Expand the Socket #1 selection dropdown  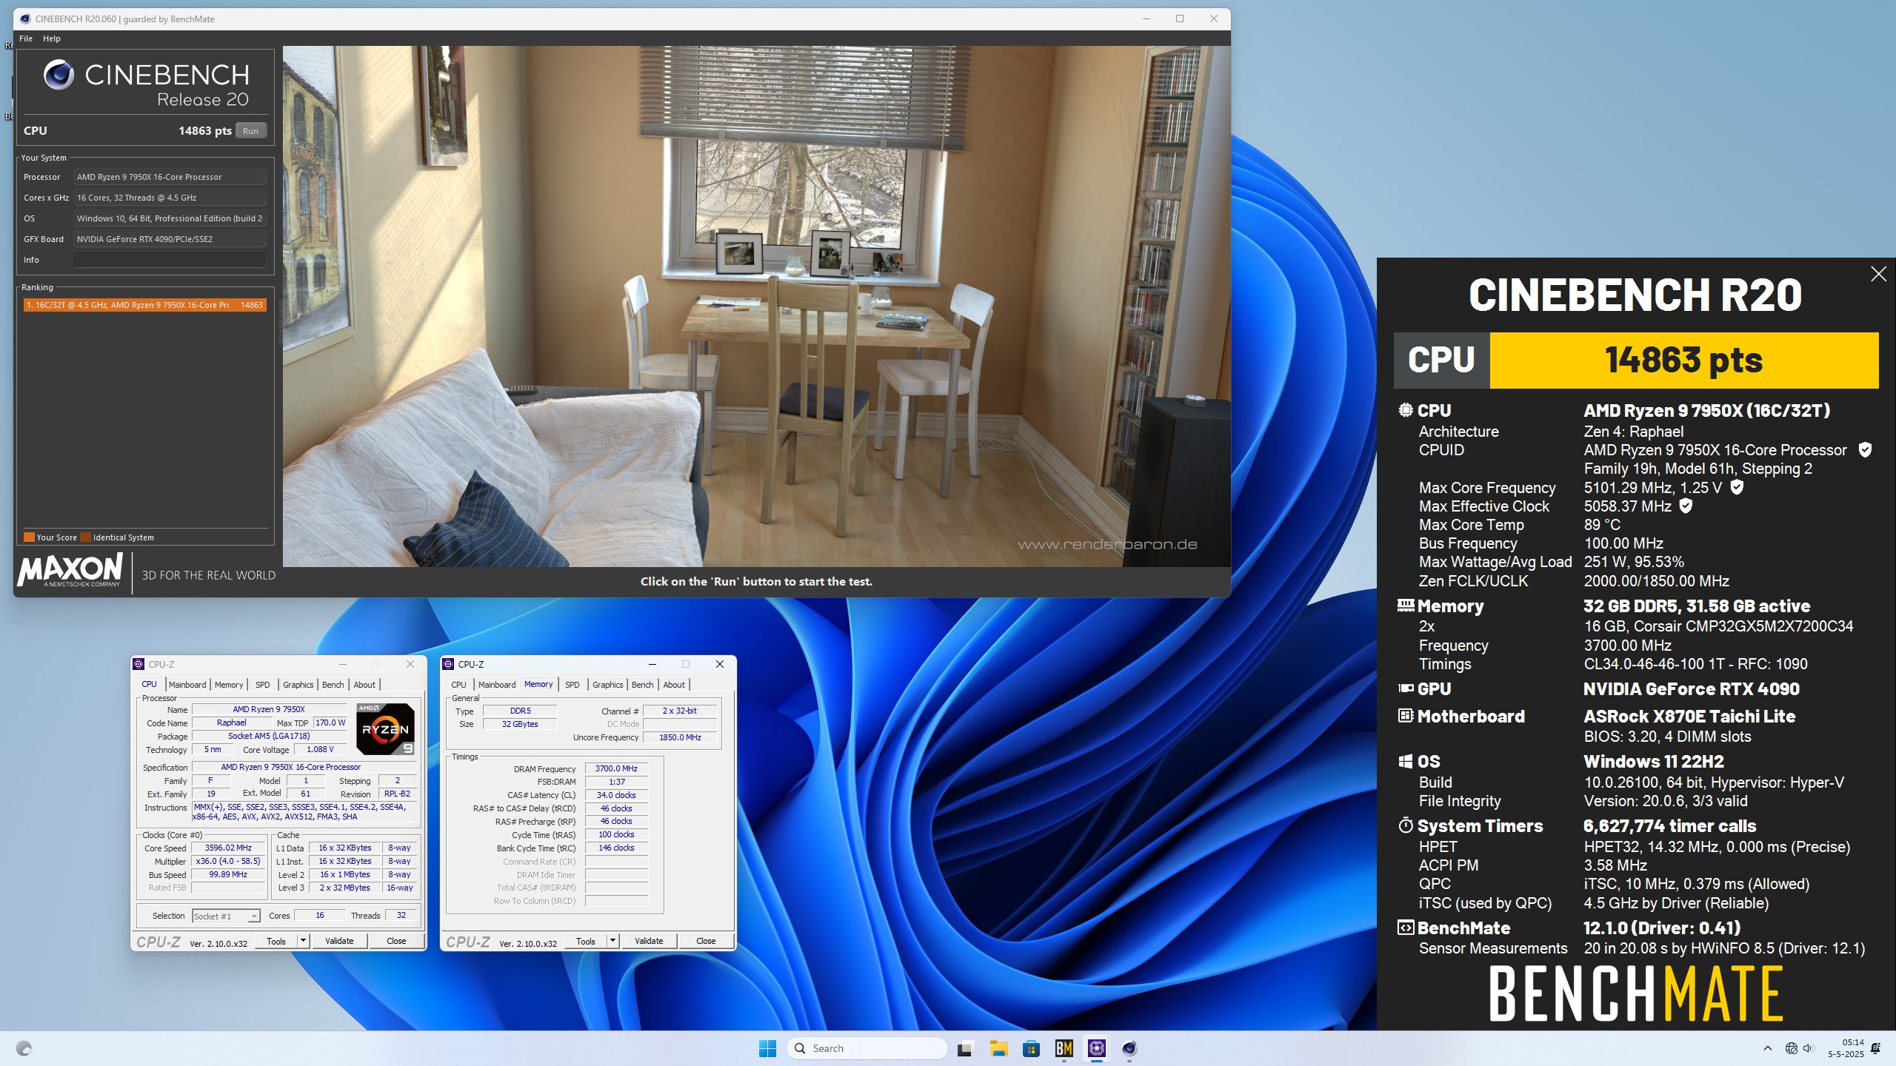(254, 916)
